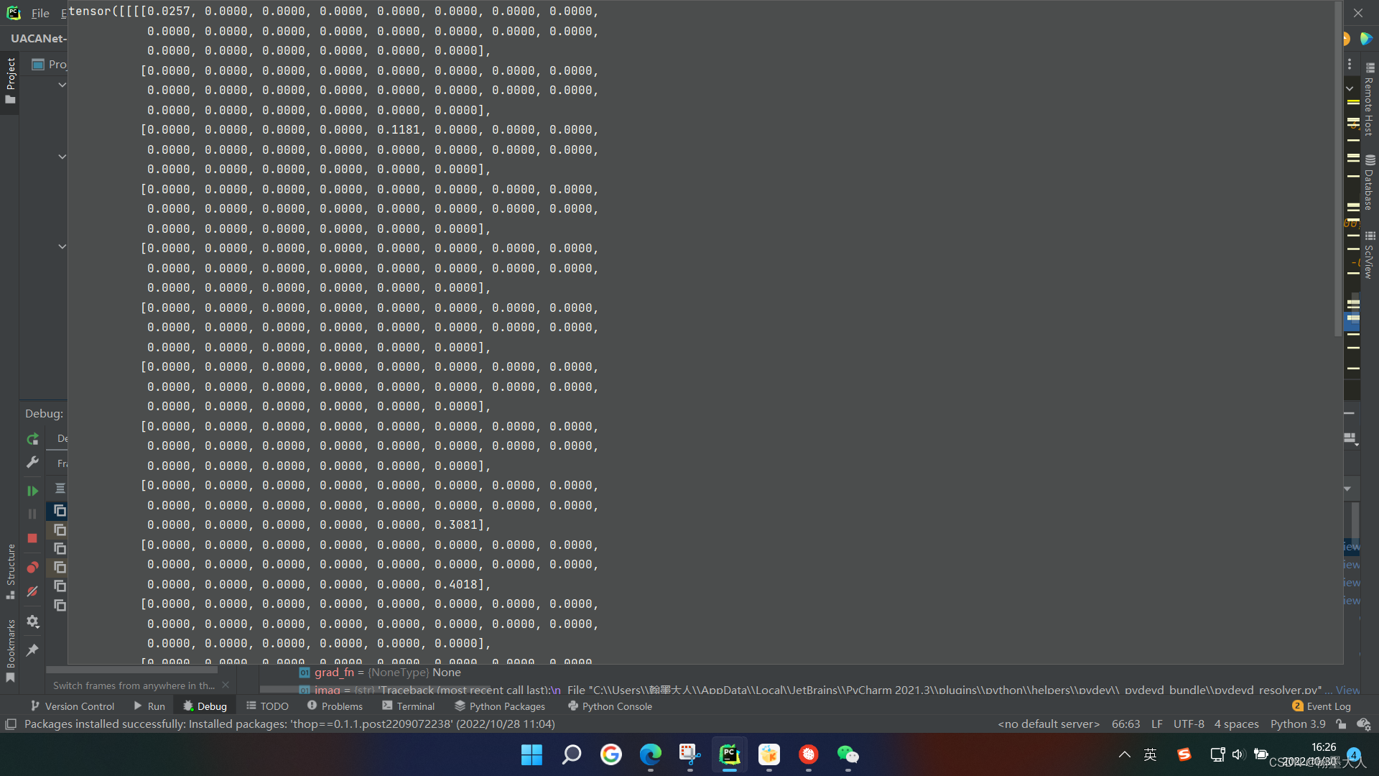Open Remote Host side panel
The width and height of the screenshot is (1379, 776).
pos(1370,100)
